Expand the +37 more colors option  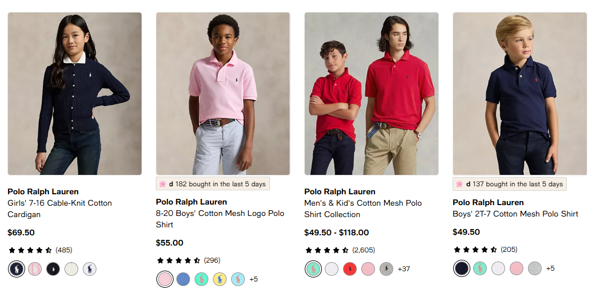point(404,269)
